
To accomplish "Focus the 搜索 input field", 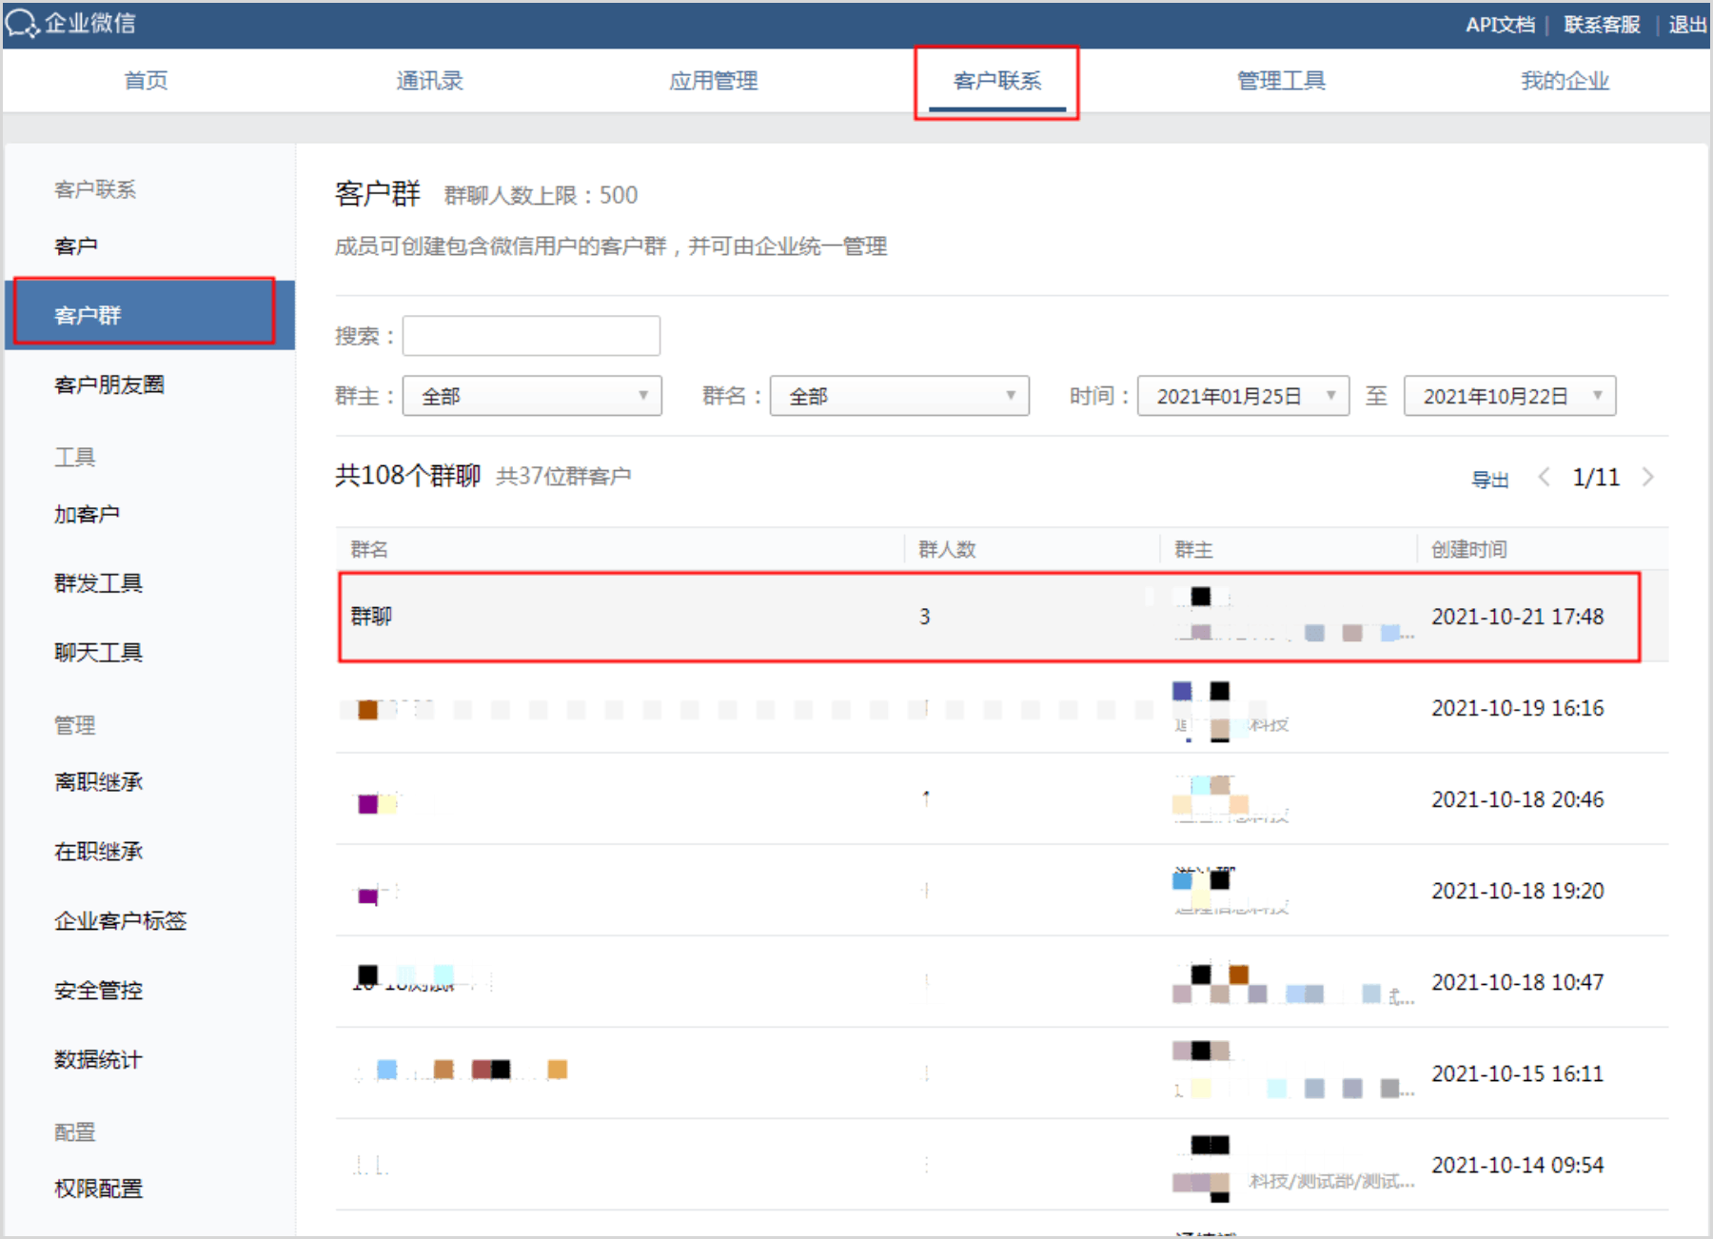I will coord(531,336).
